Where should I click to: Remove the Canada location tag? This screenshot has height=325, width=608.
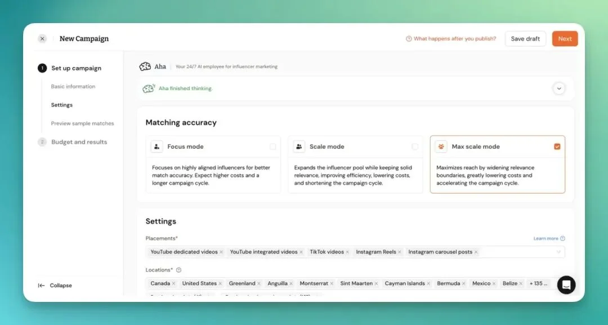(x=173, y=283)
